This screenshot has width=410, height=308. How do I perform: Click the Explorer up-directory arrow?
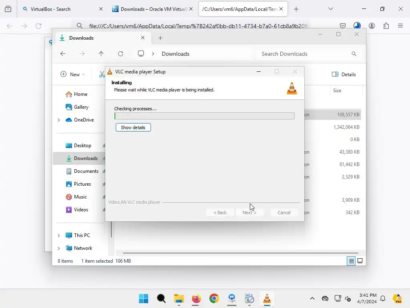tap(101, 54)
